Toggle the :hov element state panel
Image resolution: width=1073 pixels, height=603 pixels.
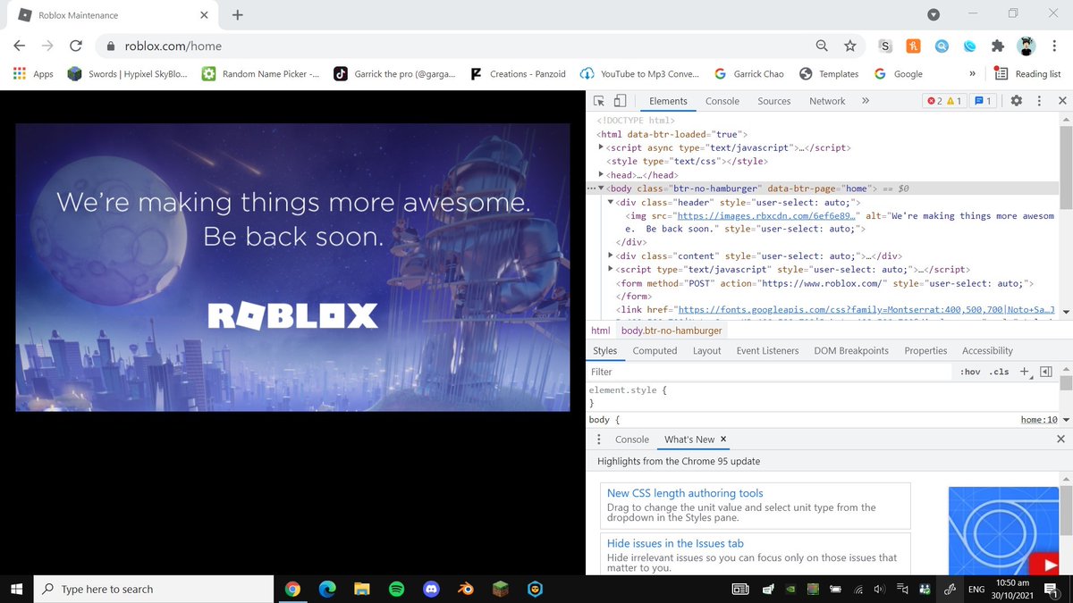(x=970, y=372)
